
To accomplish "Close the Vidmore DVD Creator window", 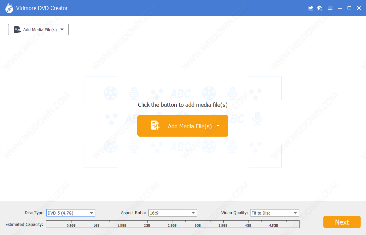I will click(x=359, y=8).
